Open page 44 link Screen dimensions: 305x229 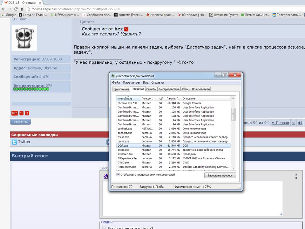(300, 123)
